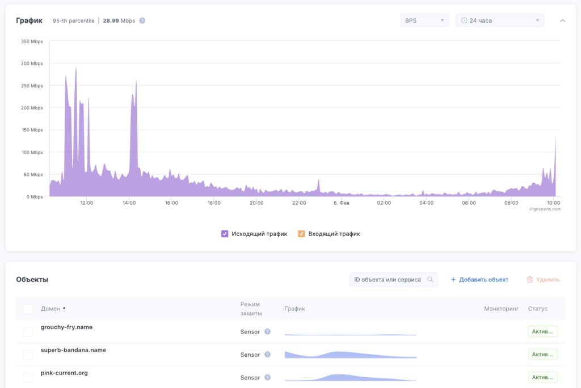
Task: Collapse the График panel with chevron
Action: (562, 20)
